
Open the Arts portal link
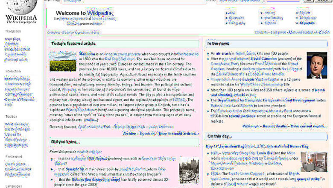pos(232,13)
